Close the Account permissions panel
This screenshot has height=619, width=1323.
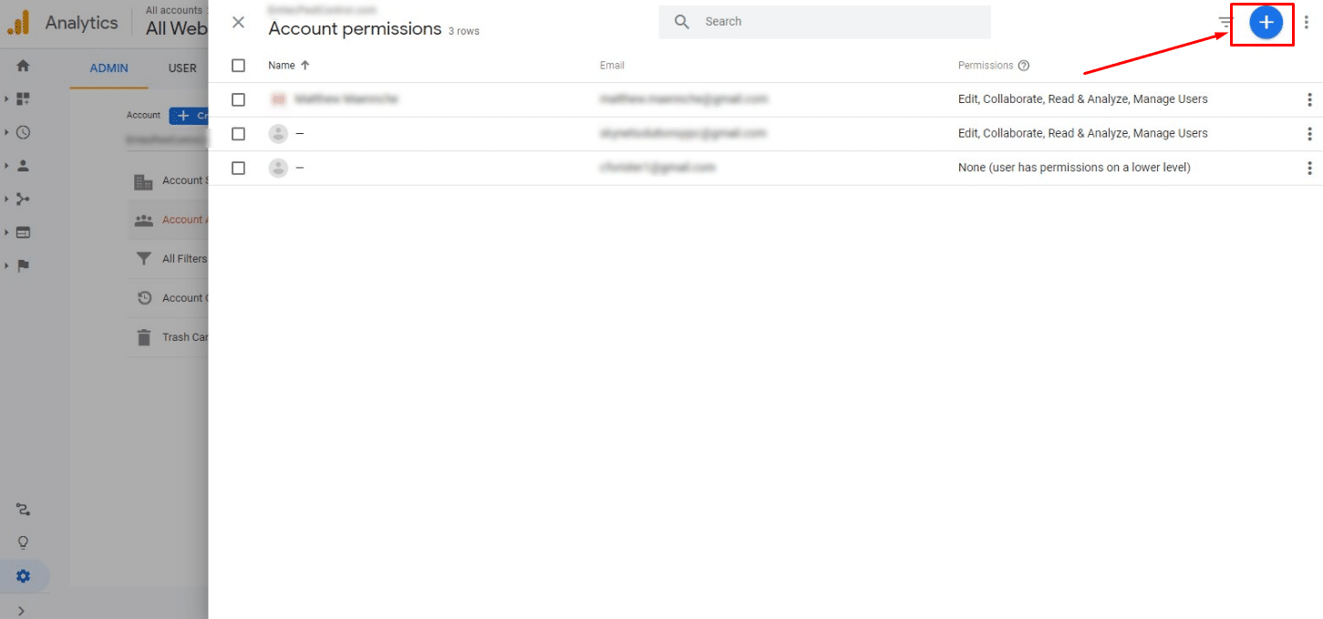[x=238, y=22]
